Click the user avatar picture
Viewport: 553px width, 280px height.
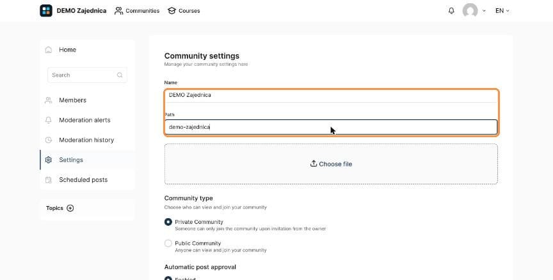(x=470, y=11)
